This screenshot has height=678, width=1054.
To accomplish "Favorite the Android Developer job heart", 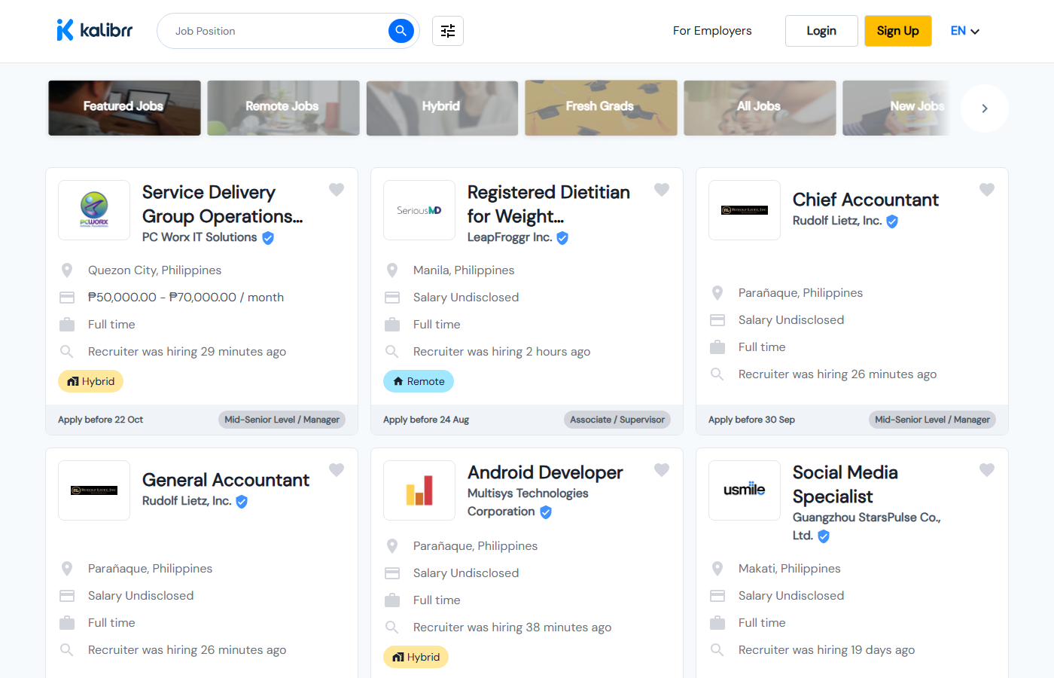I will pos(662,470).
